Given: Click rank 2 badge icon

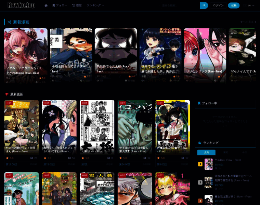Looking at the screenshot, I should 200,182.
